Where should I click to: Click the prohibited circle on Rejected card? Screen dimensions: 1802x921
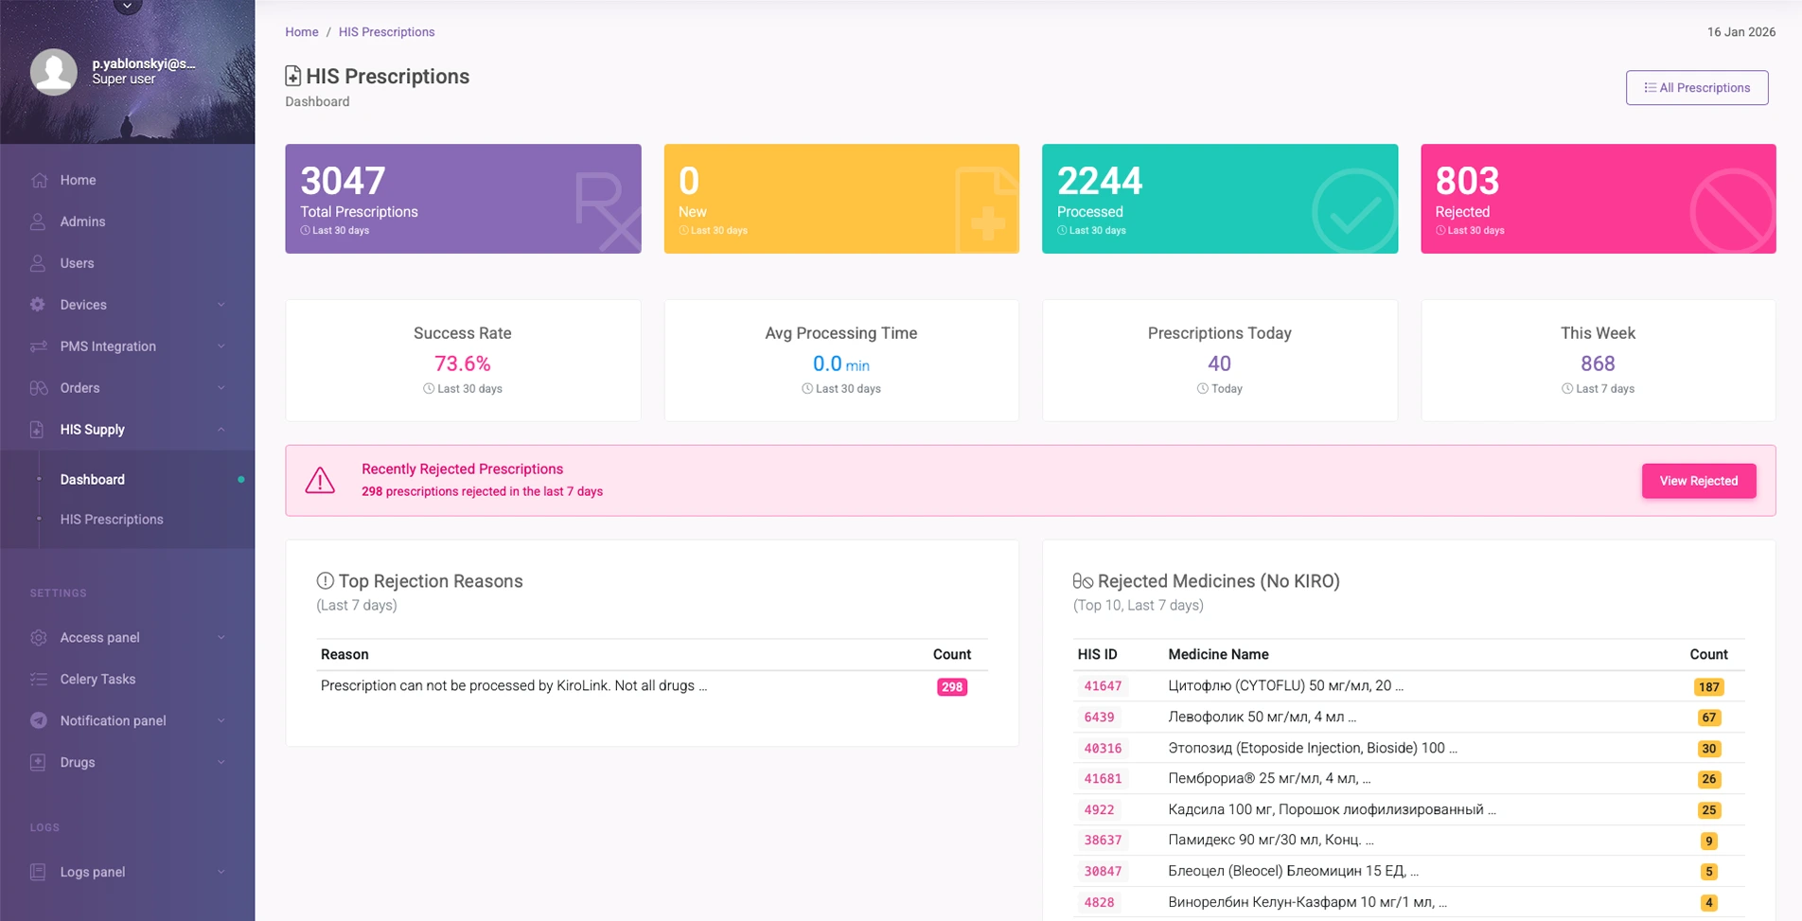coord(1733,210)
